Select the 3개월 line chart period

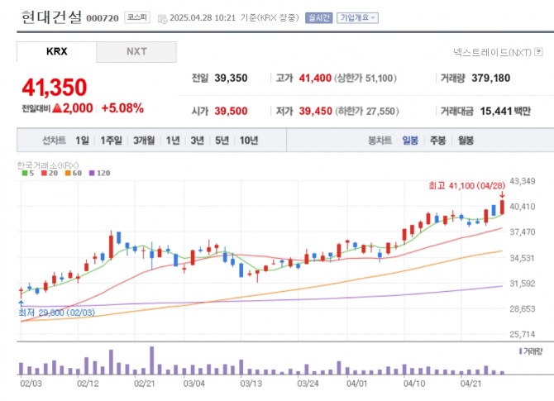point(144,141)
